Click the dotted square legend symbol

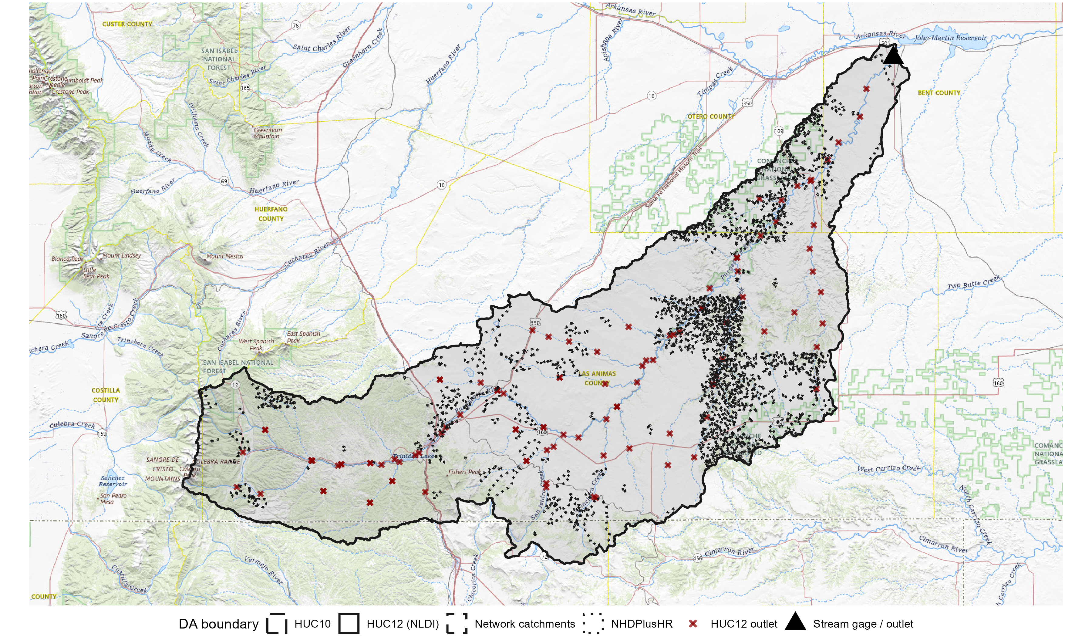[x=593, y=624]
